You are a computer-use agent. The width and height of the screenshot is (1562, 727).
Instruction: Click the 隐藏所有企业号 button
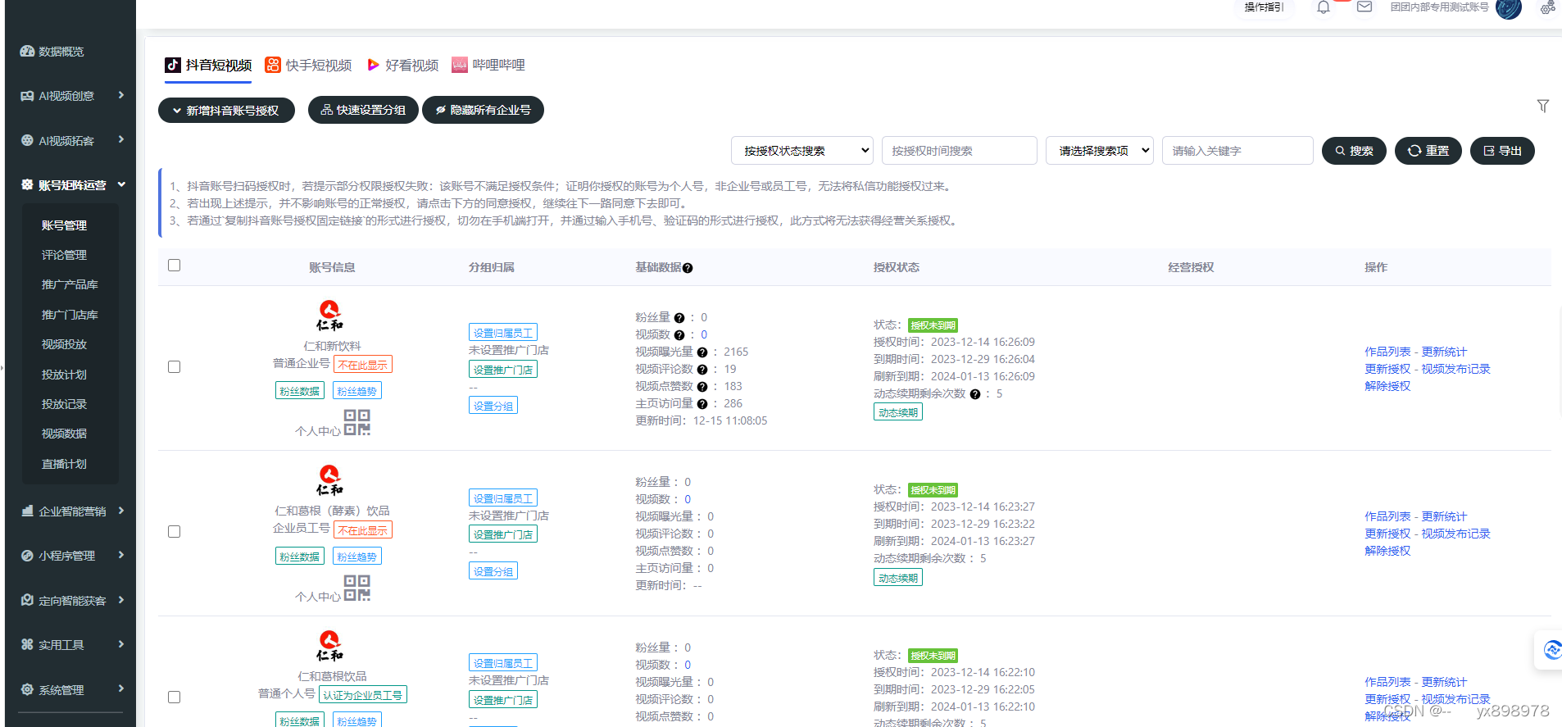(483, 110)
